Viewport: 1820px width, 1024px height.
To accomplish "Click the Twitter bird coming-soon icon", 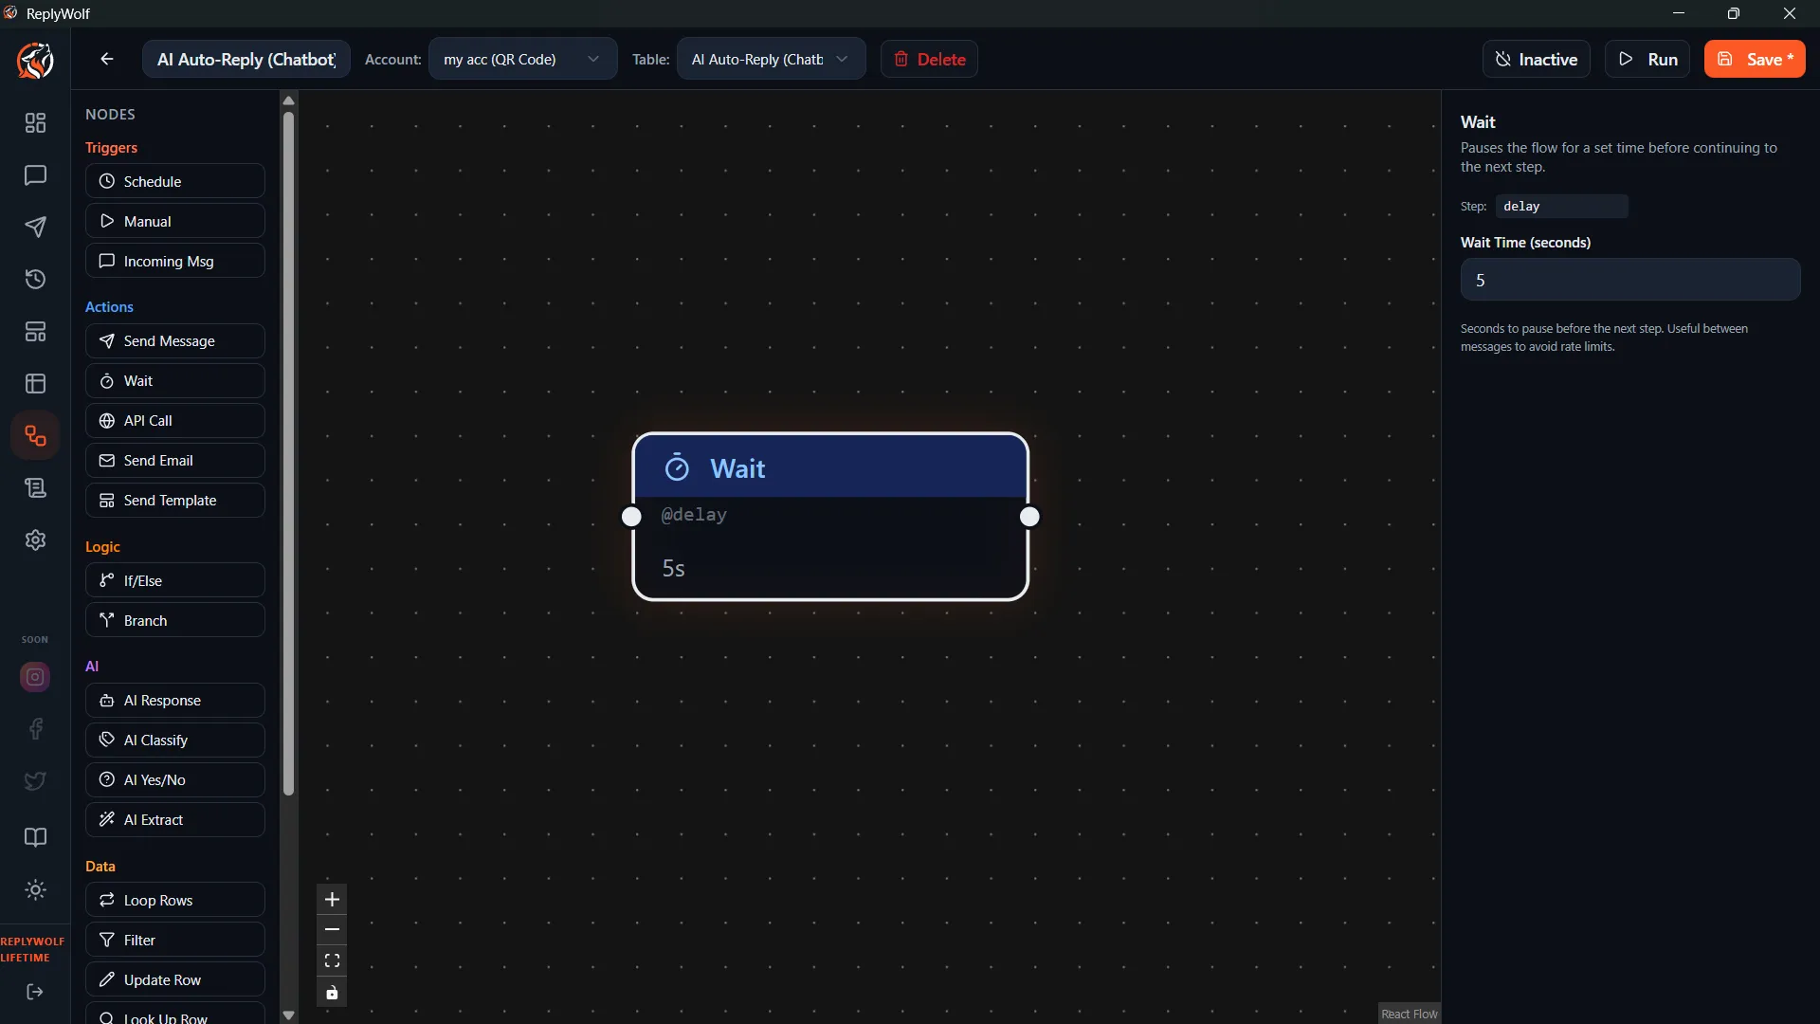I will tap(35, 781).
